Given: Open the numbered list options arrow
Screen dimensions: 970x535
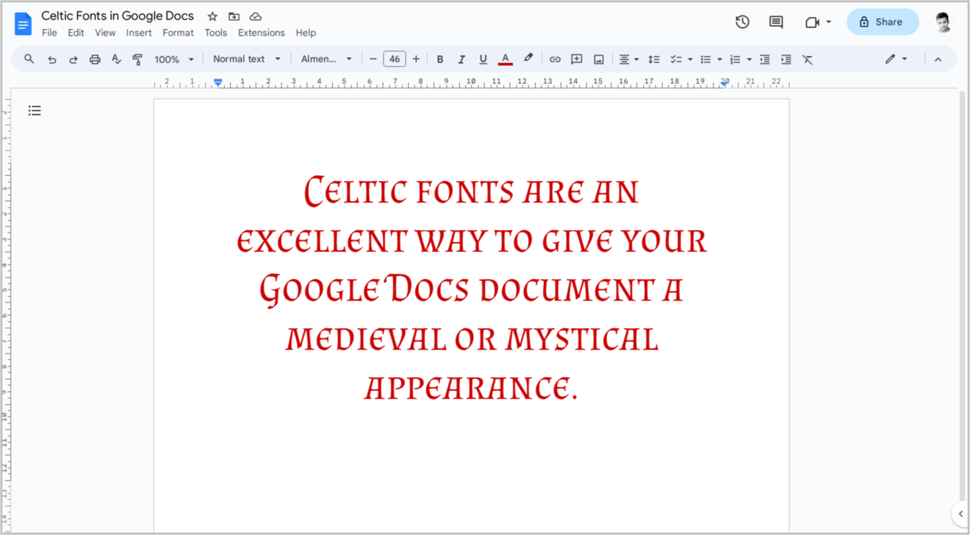Looking at the screenshot, I should coord(749,59).
